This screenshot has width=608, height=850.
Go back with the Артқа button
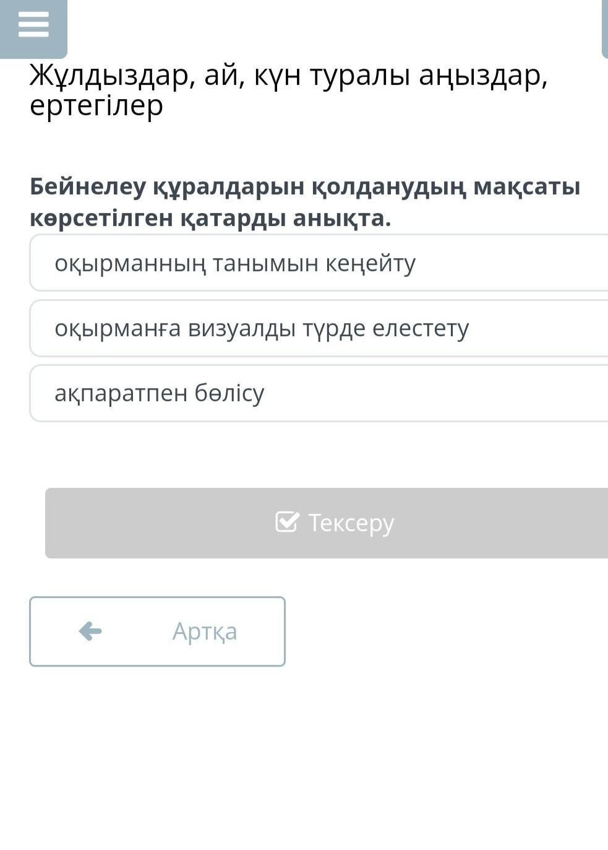pyautogui.click(x=157, y=631)
